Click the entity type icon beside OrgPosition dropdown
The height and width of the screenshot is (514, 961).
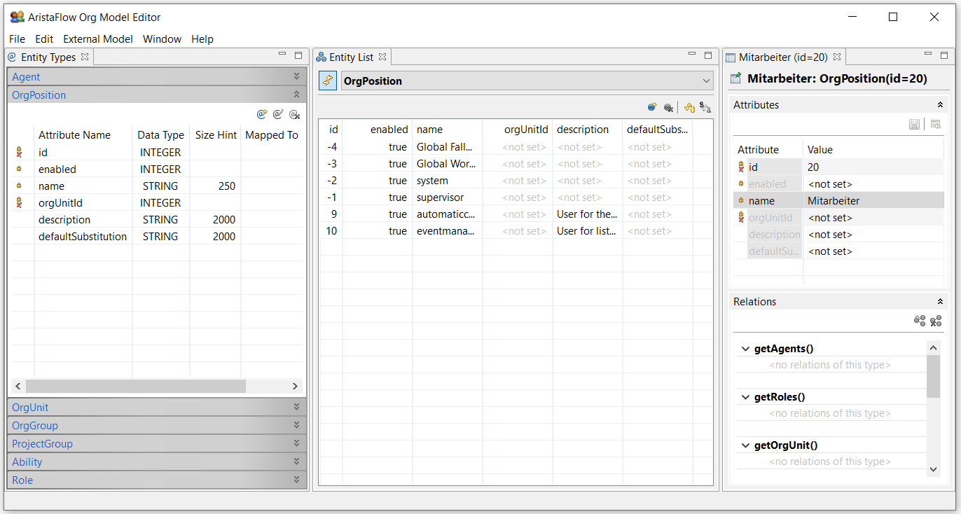[328, 81]
